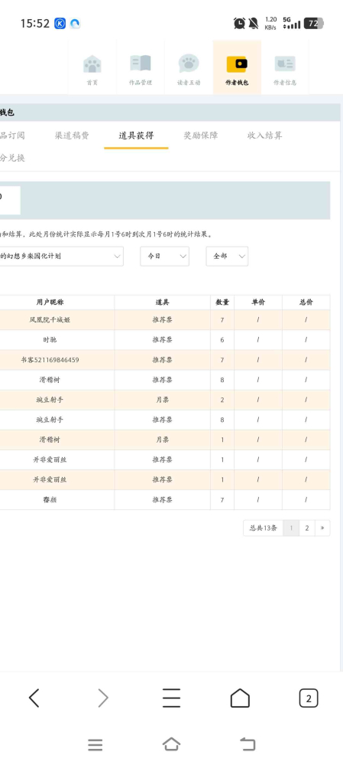This screenshot has height=765, width=343.
Task: Tap the system home button icon
Action: point(171,744)
